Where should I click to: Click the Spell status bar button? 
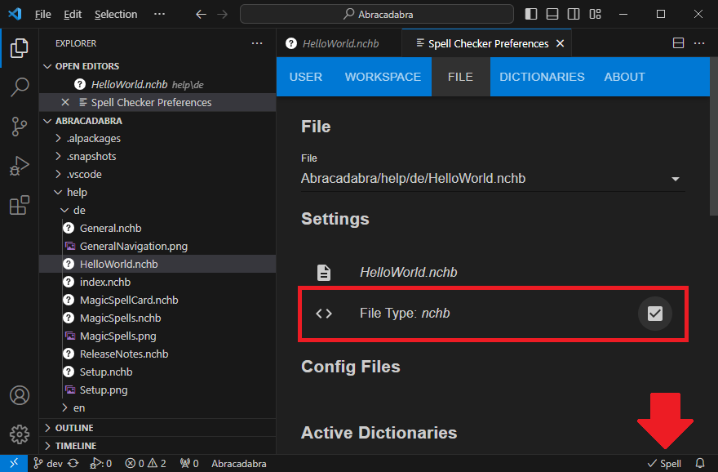click(664, 463)
